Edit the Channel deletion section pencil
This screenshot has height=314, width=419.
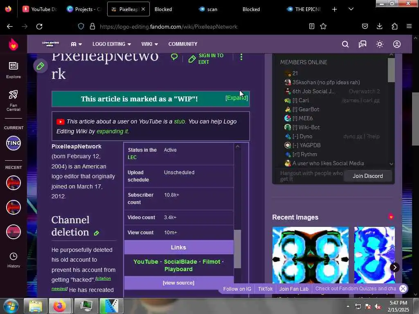(x=97, y=233)
